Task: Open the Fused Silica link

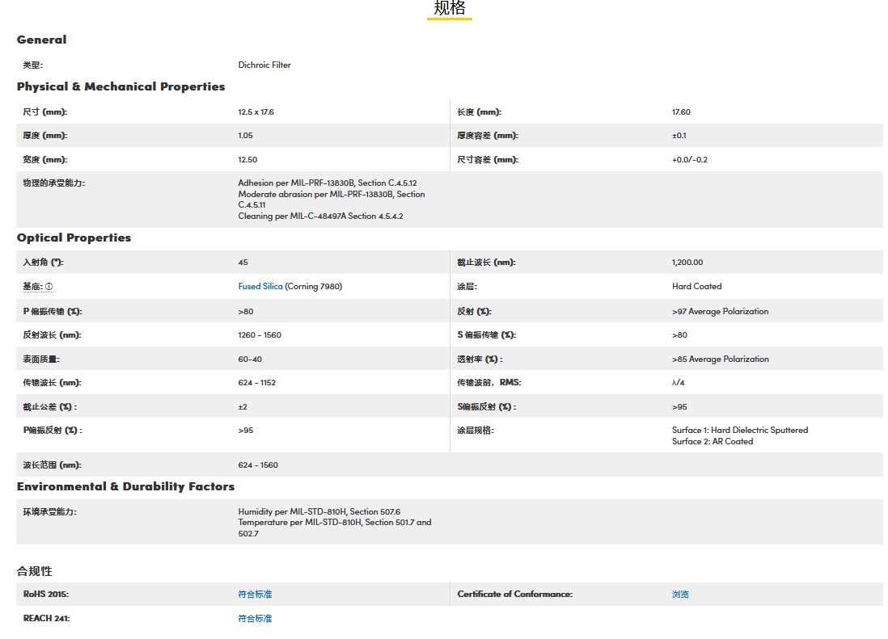Action: tap(260, 287)
